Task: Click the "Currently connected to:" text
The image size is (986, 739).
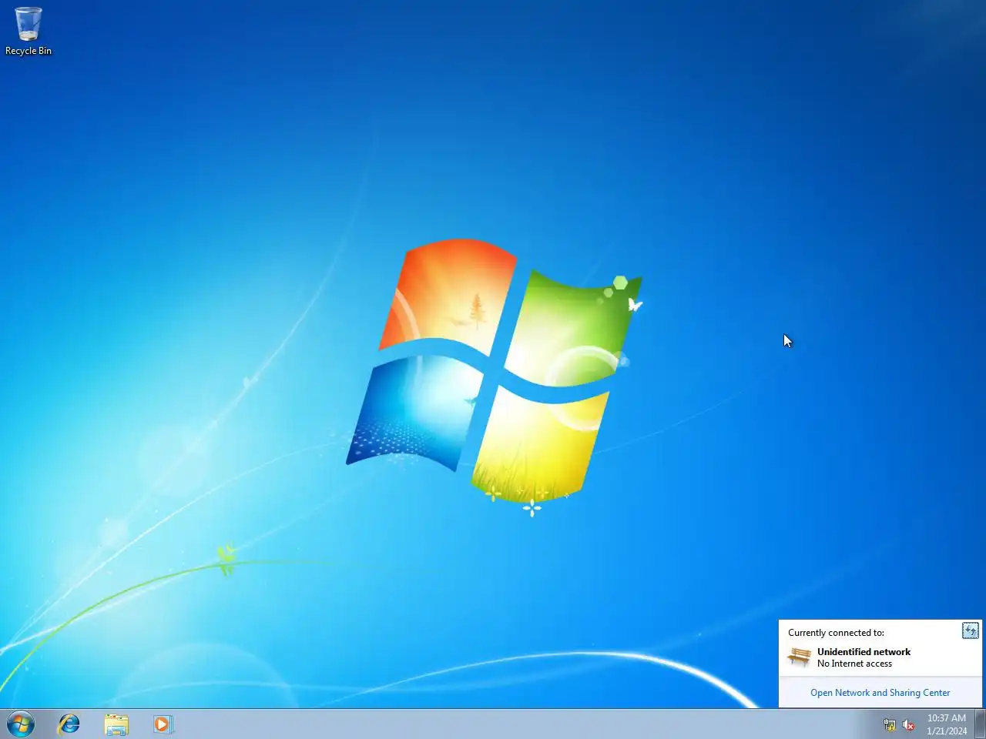Action: pos(836,633)
